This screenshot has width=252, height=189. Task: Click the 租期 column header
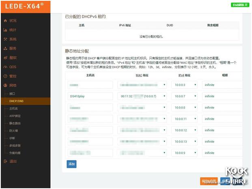click(225, 75)
